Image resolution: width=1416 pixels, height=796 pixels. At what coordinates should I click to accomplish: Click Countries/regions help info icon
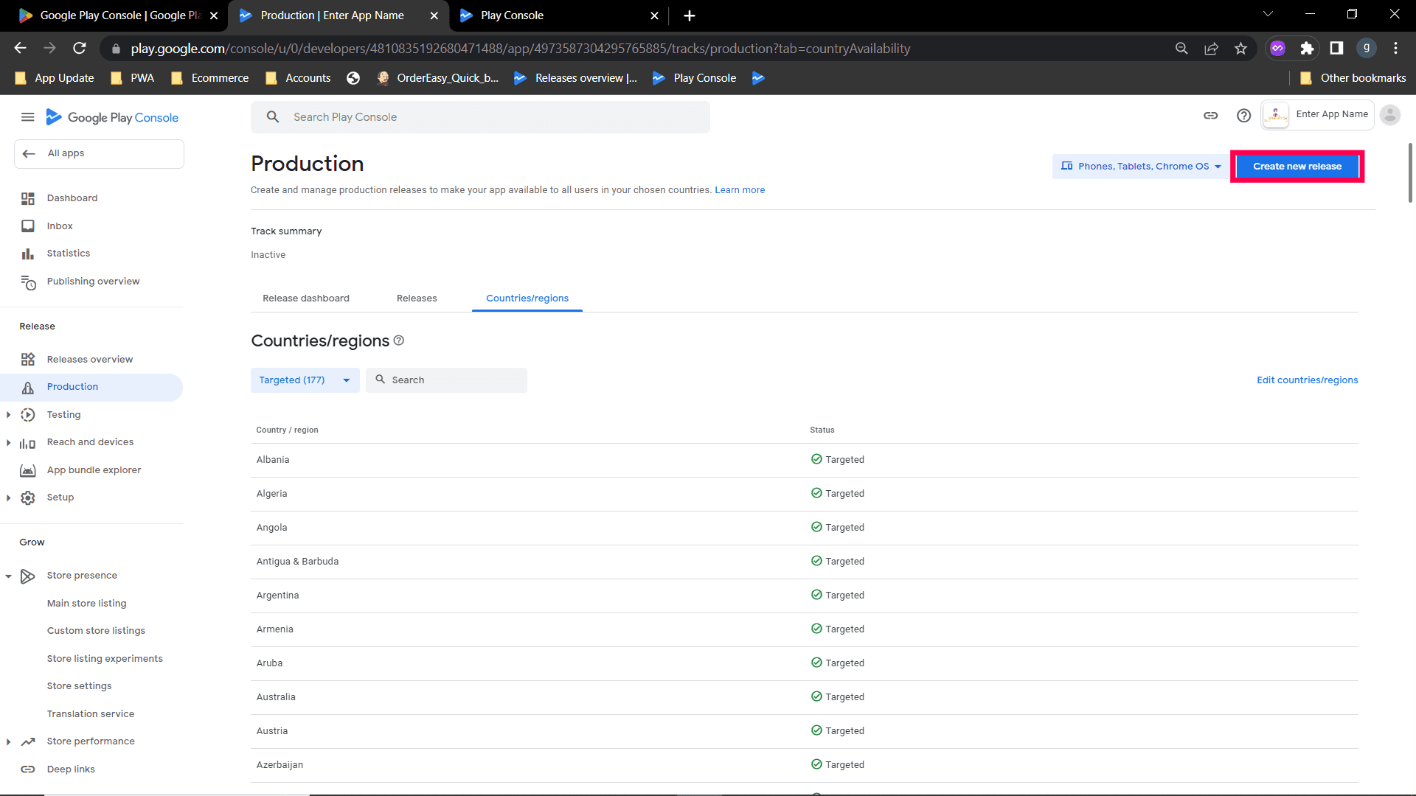[399, 341]
